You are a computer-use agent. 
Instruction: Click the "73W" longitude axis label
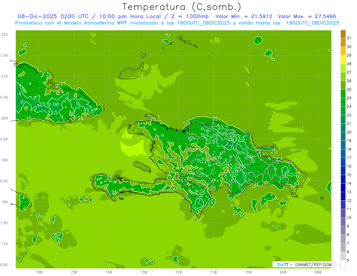(144, 272)
